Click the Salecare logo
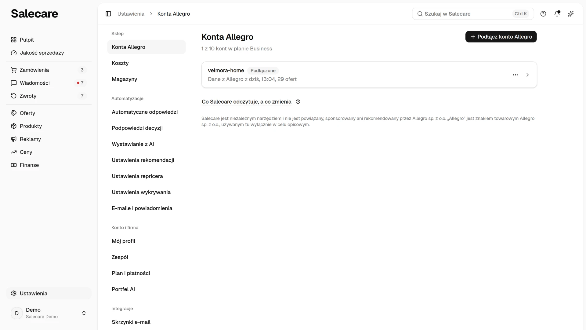Image resolution: width=586 pixels, height=330 pixels. pyautogui.click(x=34, y=13)
